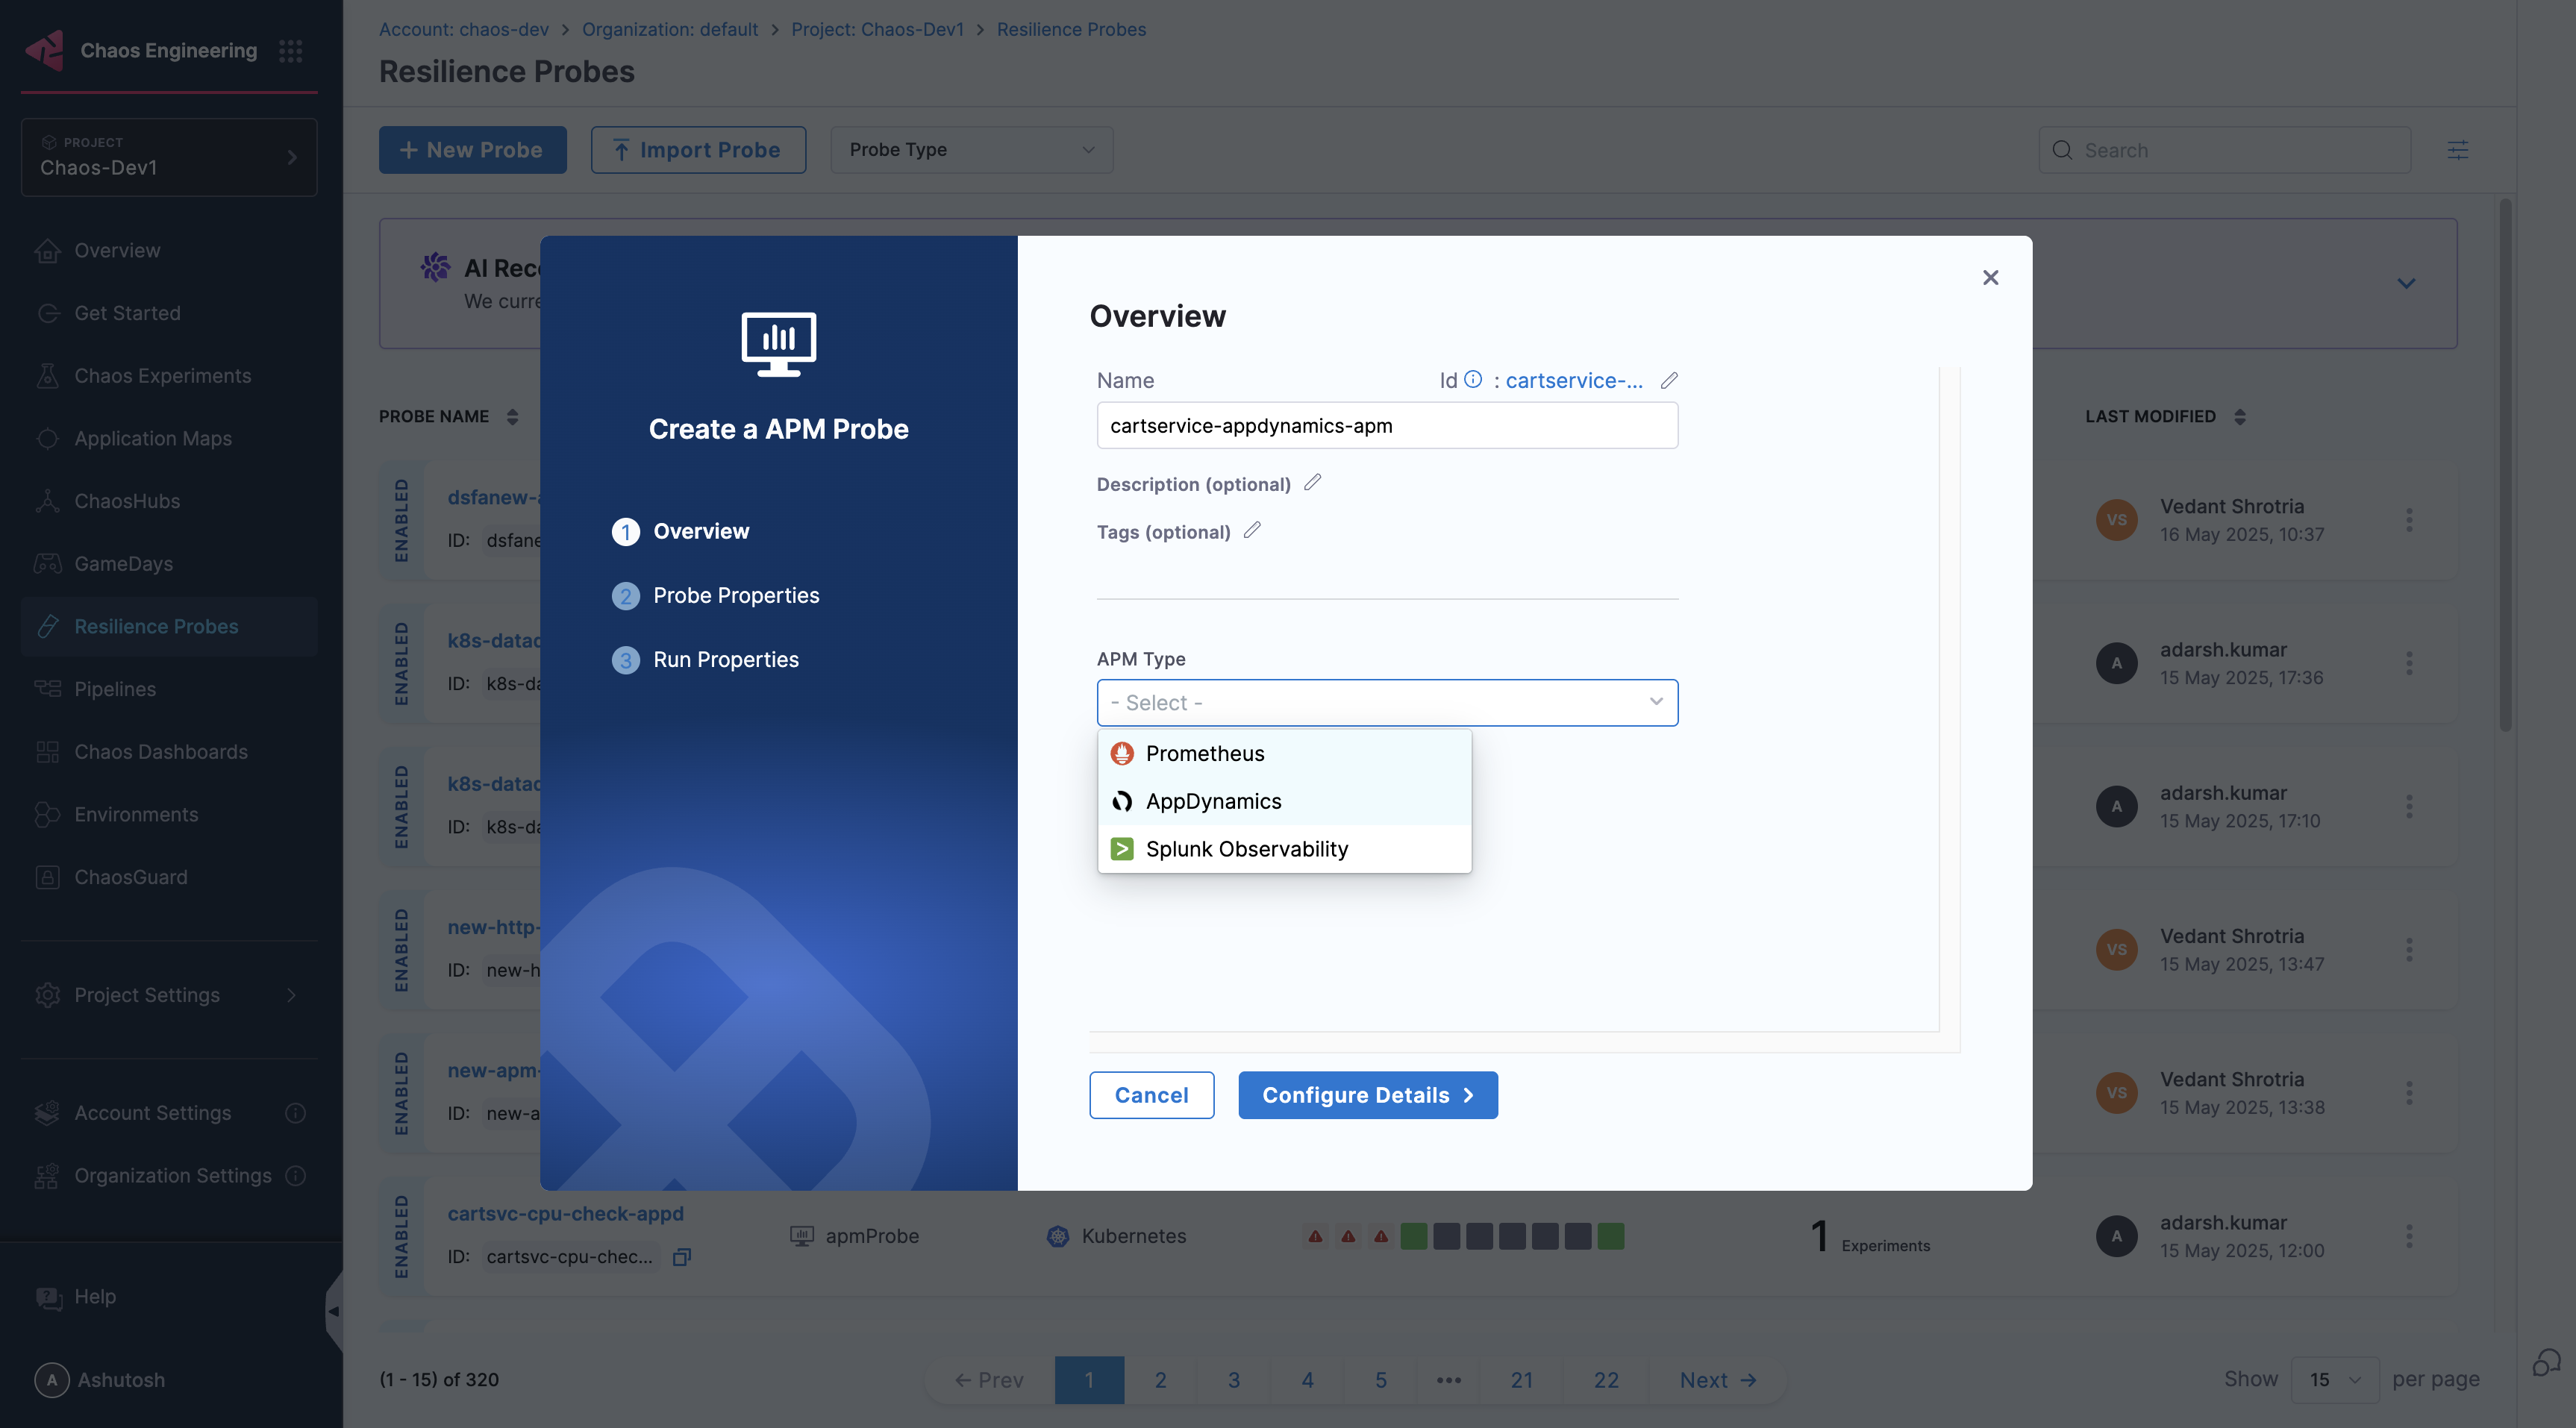The height and width of the screenshot is (1428, 2576).
Task: Open the kebab menu on adarsh.kumar's row
Action: [x=2410, y=663]
